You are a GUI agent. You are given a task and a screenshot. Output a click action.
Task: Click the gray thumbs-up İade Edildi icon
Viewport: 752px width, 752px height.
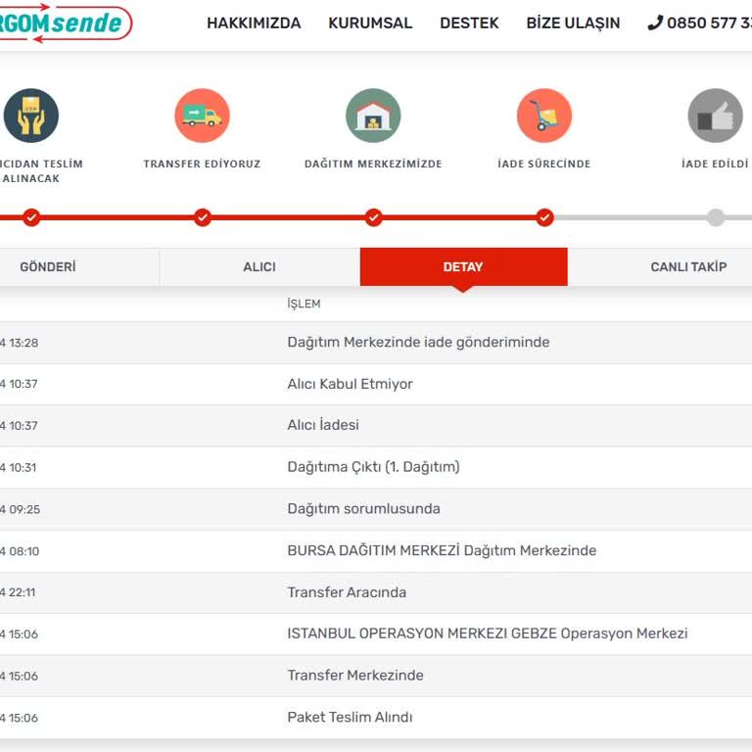715,116
